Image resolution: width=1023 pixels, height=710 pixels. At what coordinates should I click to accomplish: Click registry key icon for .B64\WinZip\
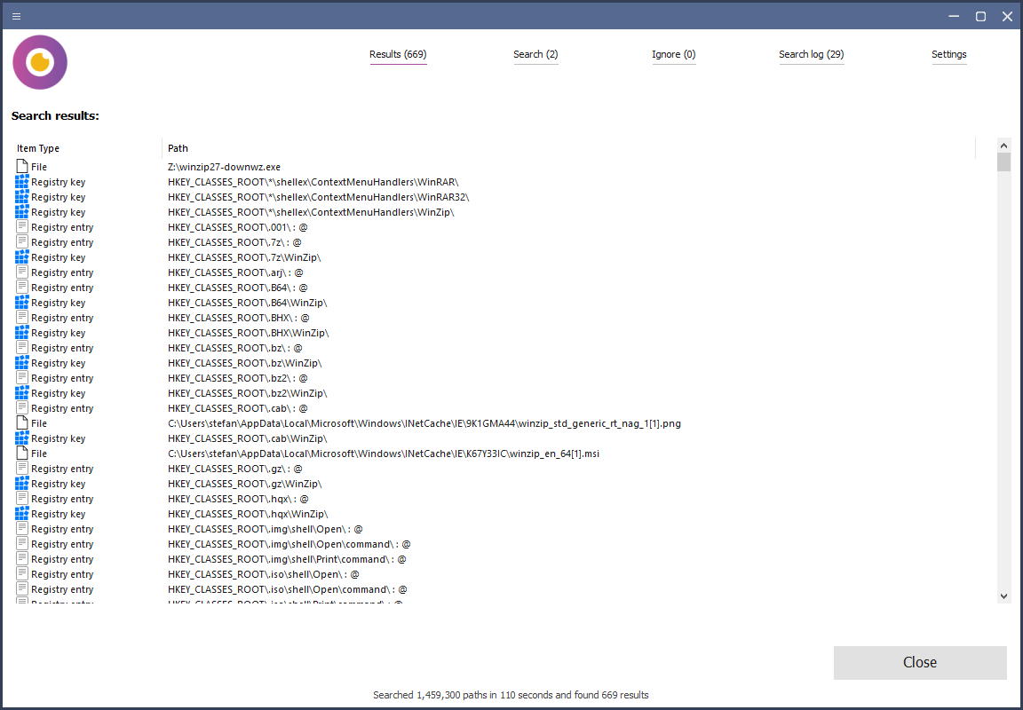click(22, 303)
